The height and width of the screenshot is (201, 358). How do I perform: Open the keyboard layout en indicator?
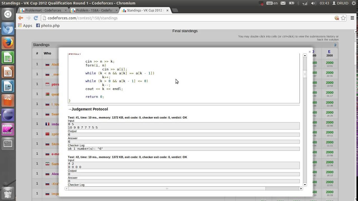click(272, 3)
